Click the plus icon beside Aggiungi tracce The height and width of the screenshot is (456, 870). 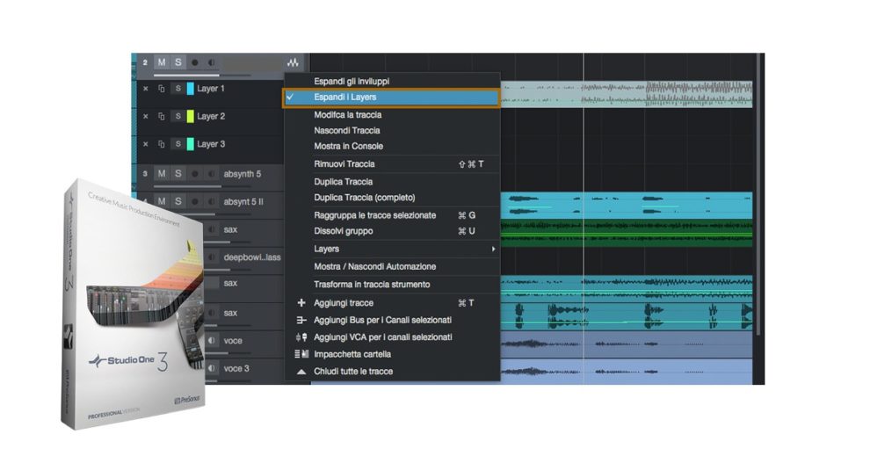301,303
